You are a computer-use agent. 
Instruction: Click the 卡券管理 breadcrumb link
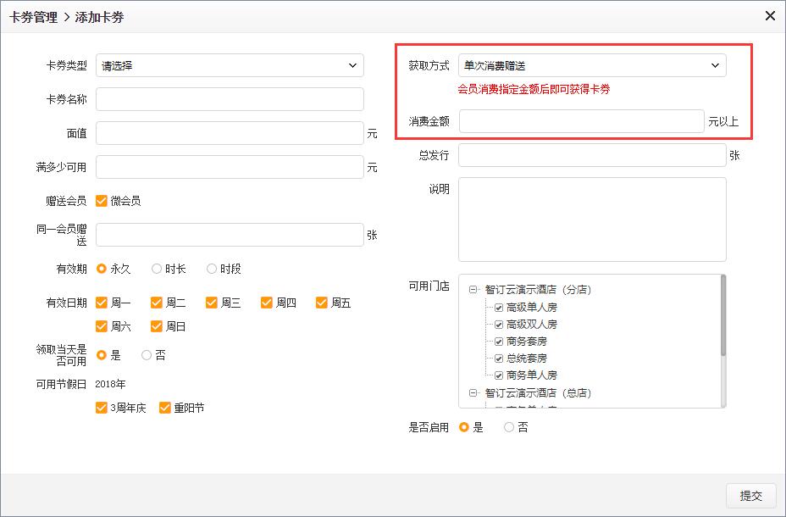pos(33,17)
